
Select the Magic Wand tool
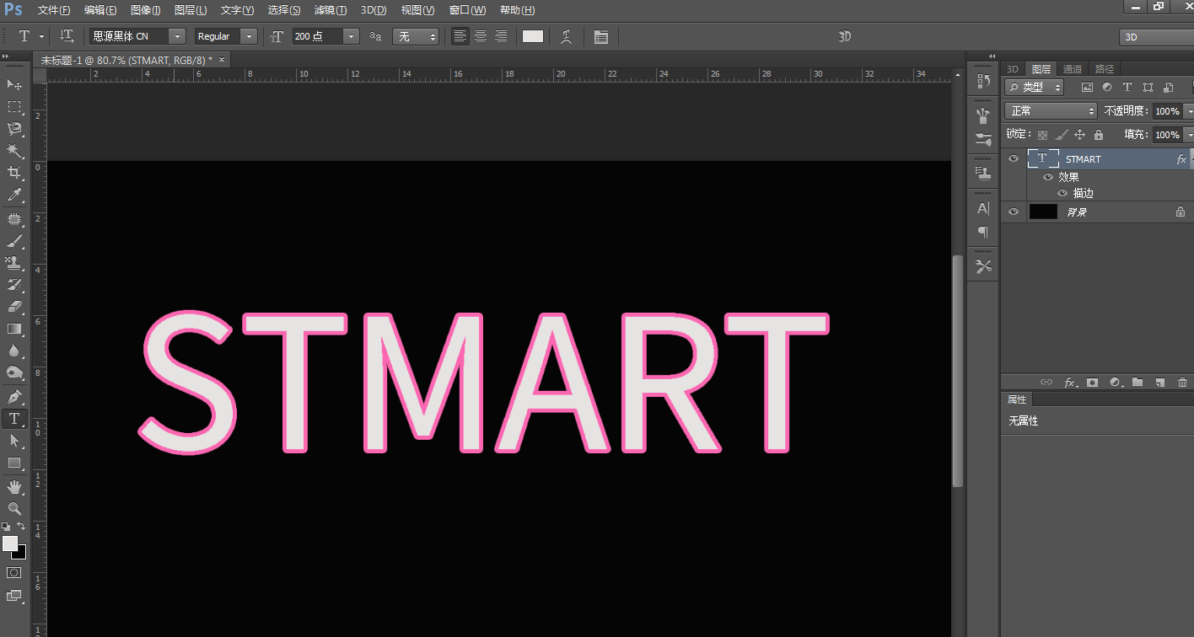tap(14, 151)
